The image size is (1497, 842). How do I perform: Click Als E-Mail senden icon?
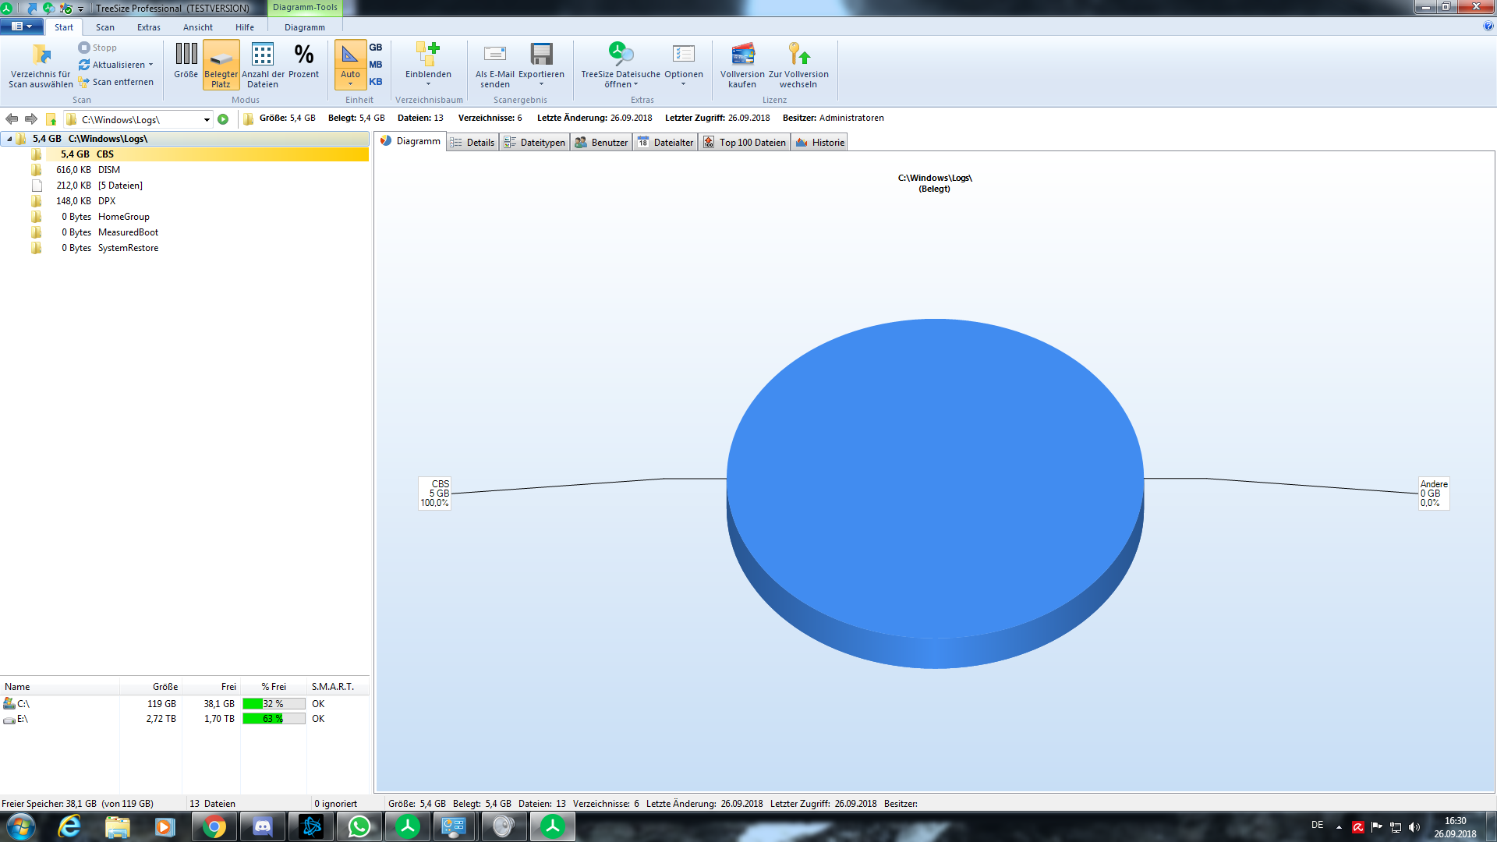pos(494,55)
